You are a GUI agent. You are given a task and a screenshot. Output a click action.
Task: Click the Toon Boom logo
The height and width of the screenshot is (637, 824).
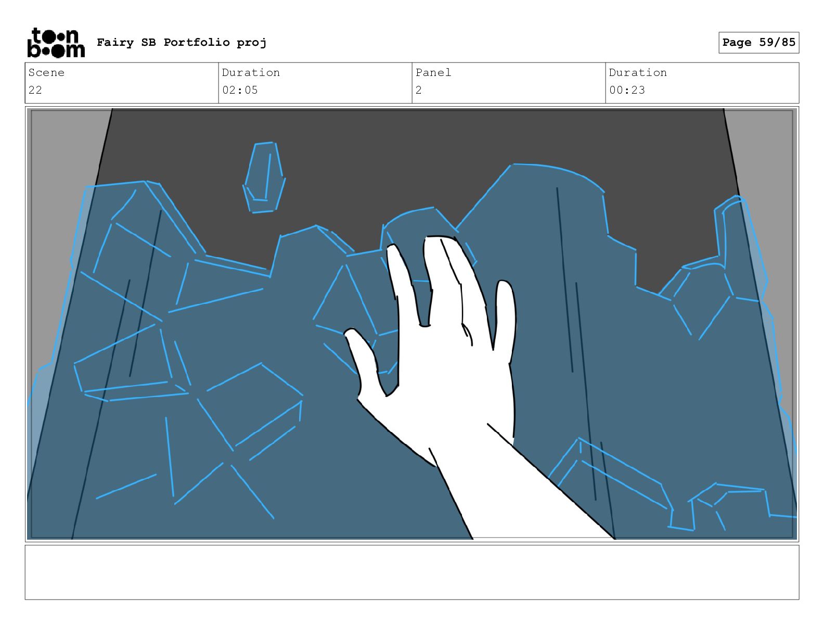click(x=56, y=42)
